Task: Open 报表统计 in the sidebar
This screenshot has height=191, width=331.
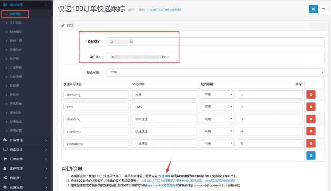Action: [x=16, y=113]
